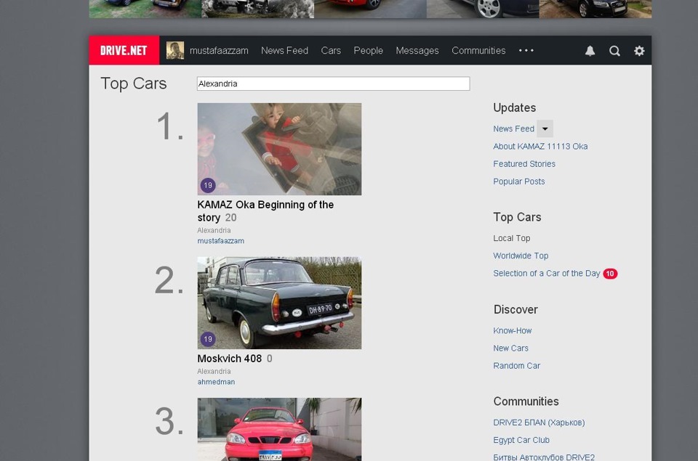Open the Messages navigation item
The width and height of the screenshot is (698, 461).
click(x=417, y=50)
